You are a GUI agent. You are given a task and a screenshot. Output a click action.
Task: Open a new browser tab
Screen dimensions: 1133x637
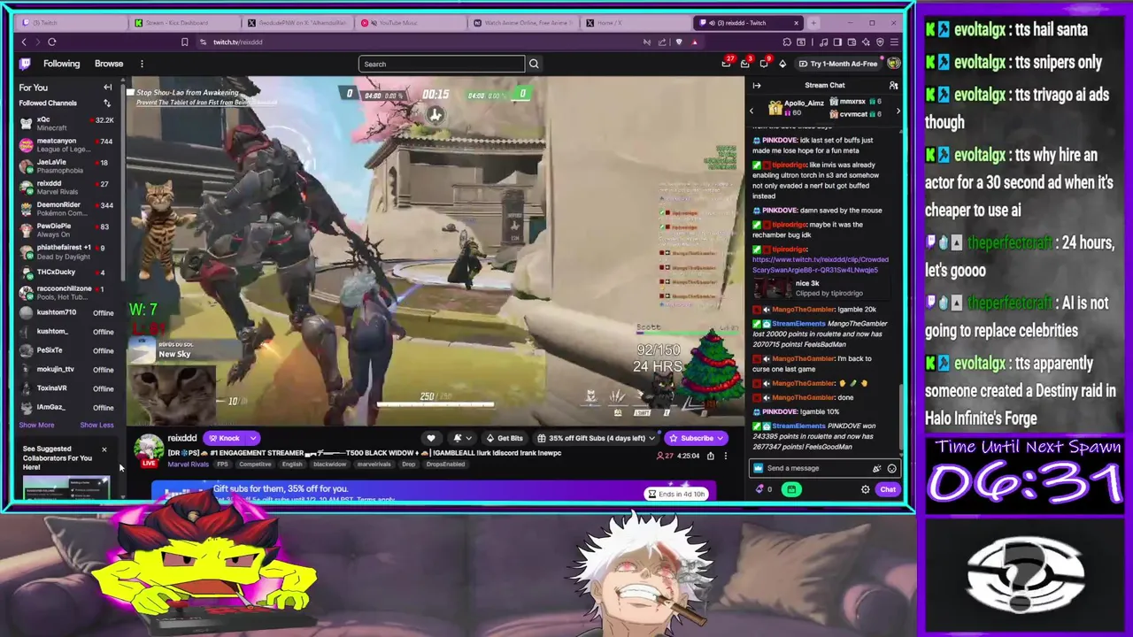tap(813, 22)
